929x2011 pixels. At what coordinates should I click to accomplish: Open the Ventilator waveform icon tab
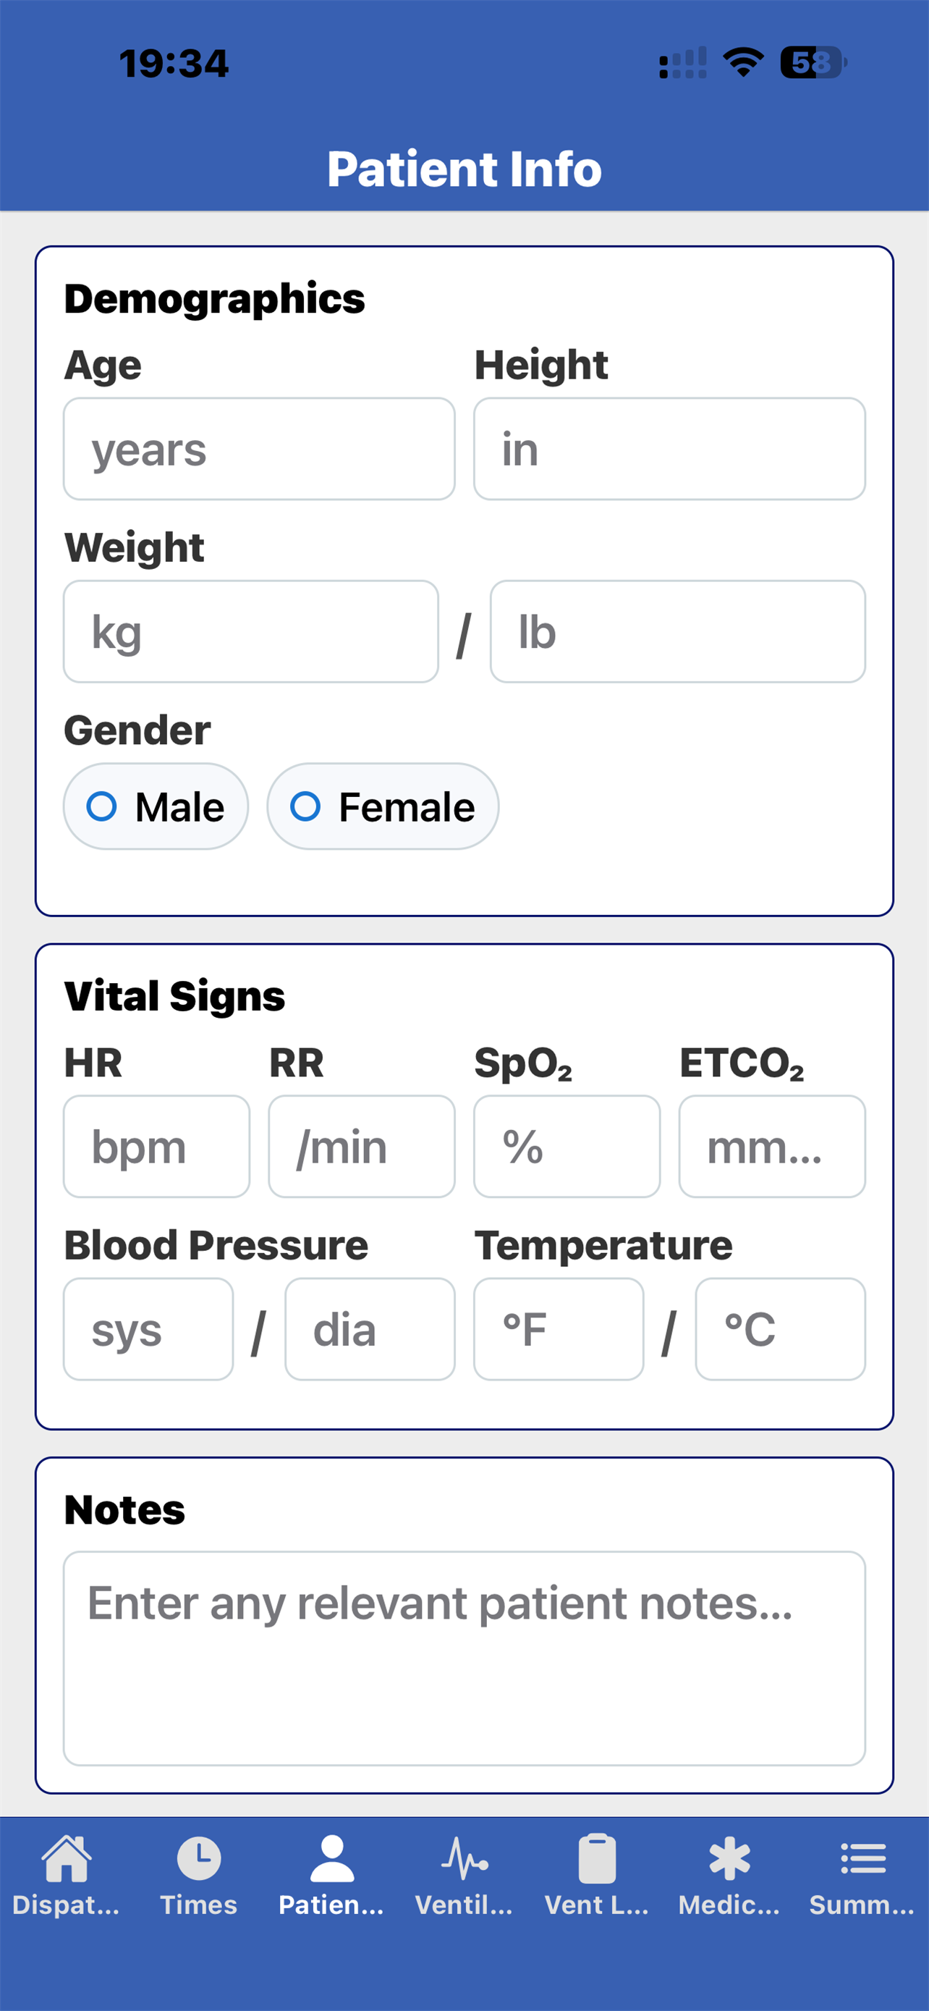click(x=464, y=1859)
